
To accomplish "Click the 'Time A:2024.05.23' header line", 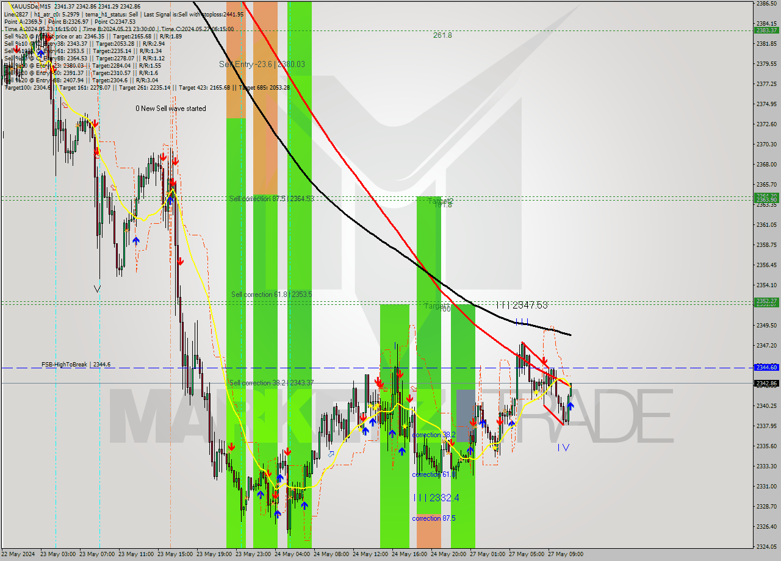I will (x=118, y=29).
